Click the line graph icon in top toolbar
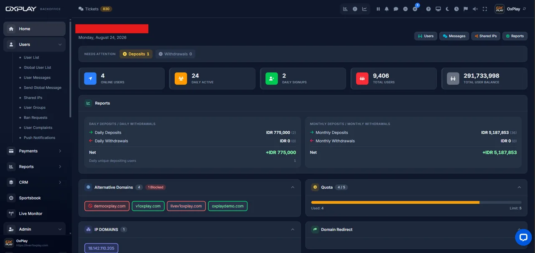535x253 pixels. (x=364, y=9)
